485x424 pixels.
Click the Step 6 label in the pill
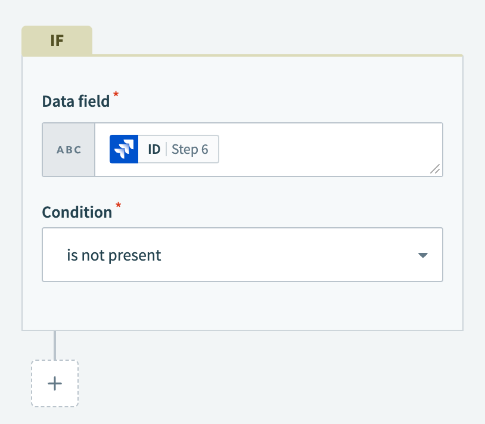191,149
